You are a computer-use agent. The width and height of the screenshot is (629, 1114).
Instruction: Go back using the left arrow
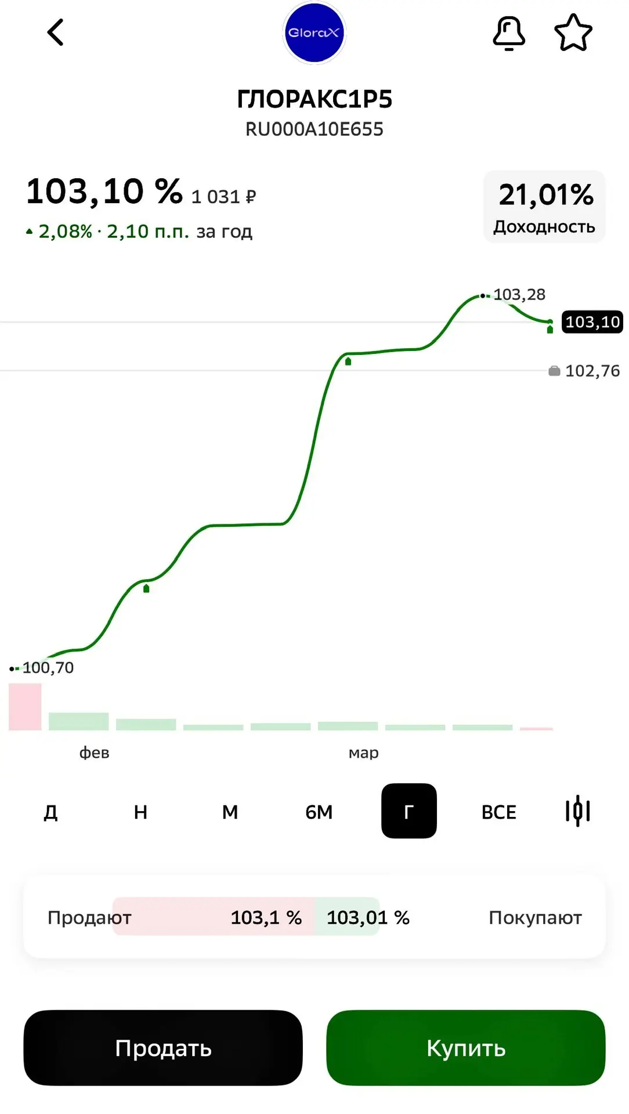(x=55, y=32)
